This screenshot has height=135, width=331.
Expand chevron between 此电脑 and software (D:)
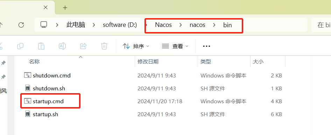[94, 25]
